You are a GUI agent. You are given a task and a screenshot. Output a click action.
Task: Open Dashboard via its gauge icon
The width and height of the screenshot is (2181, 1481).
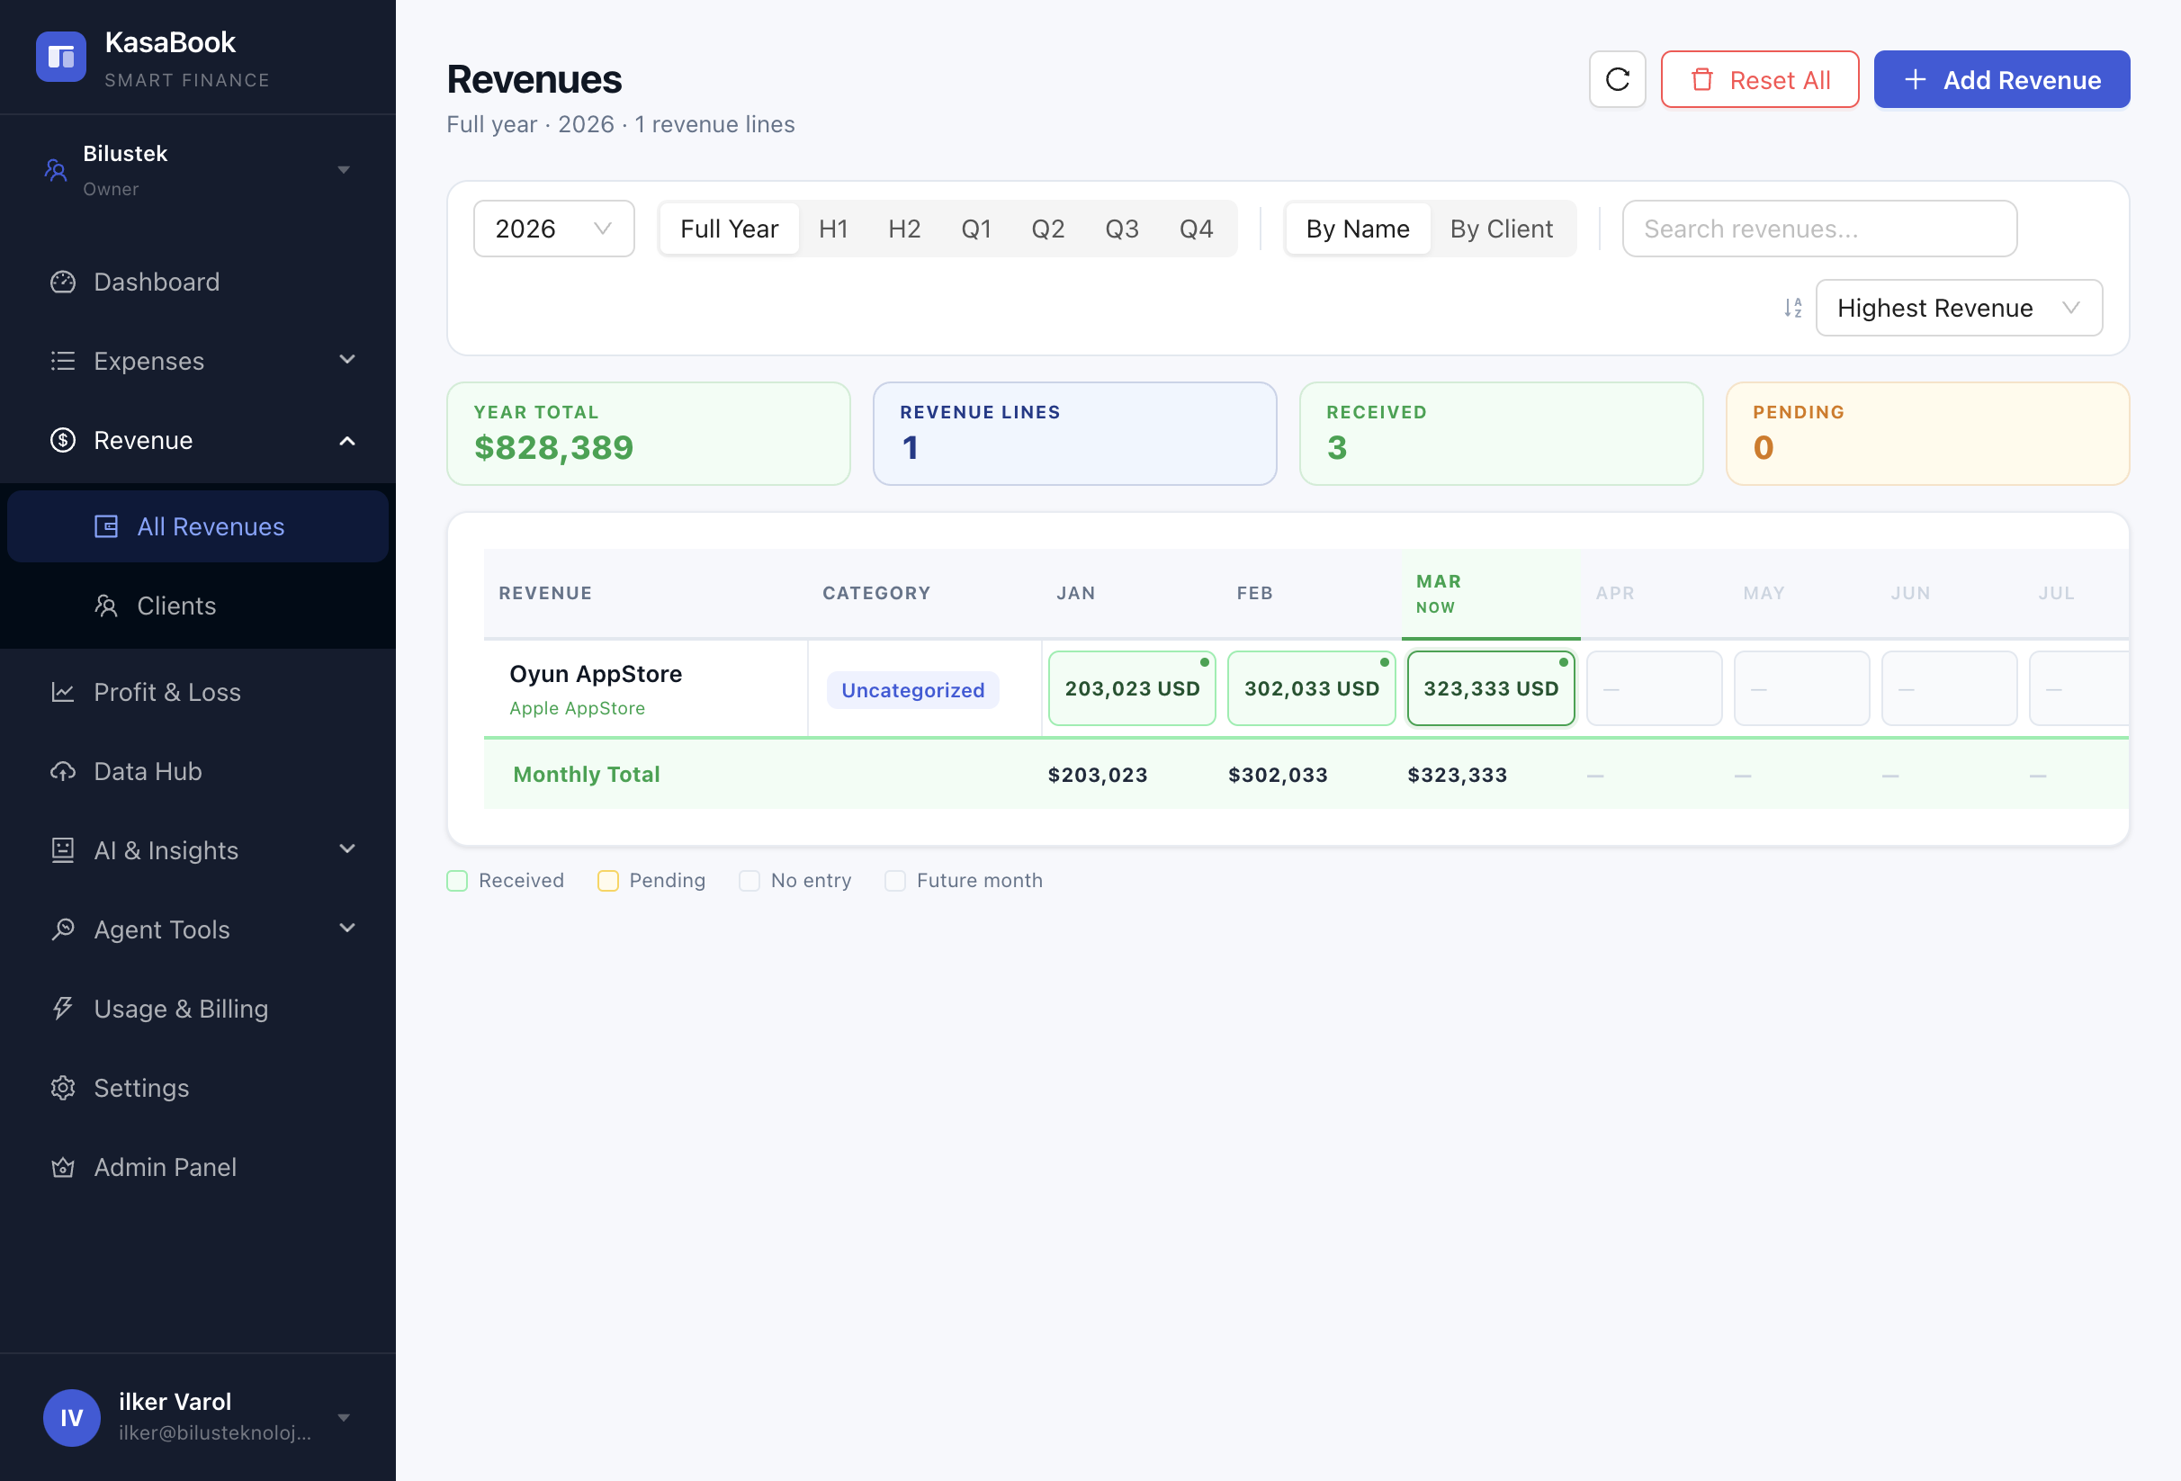click(63, 282)
